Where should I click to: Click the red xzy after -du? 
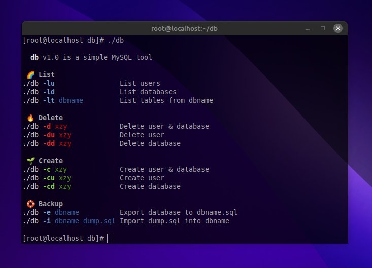65,135
